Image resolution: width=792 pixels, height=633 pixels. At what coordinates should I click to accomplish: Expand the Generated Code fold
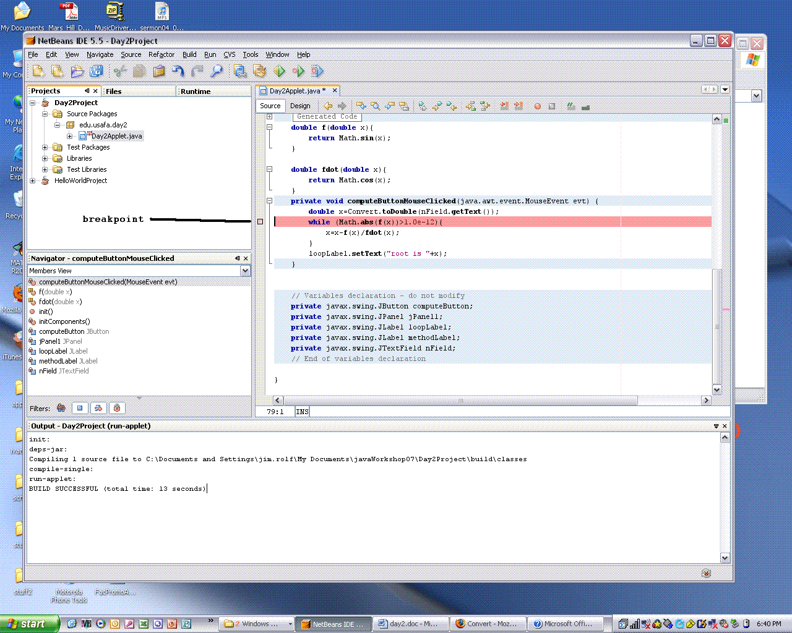pos(270,116)
